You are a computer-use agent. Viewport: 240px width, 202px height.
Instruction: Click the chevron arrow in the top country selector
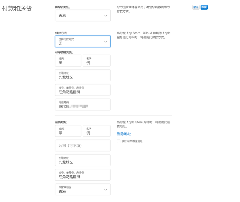pos(106,16)
